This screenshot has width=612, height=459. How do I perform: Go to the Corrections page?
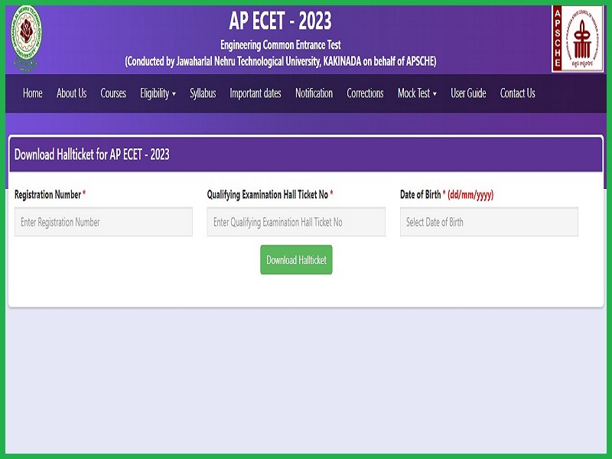click(x=365, y=93)
